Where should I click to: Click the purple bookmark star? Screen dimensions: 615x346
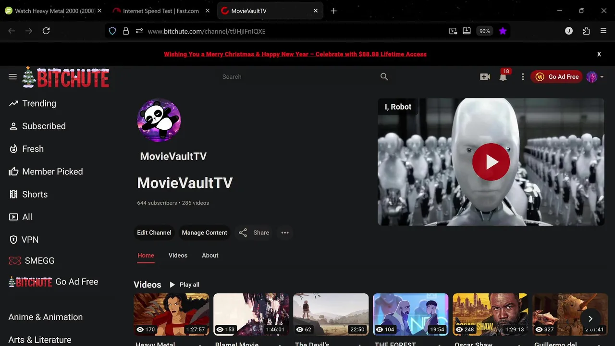tap(503, 31)
